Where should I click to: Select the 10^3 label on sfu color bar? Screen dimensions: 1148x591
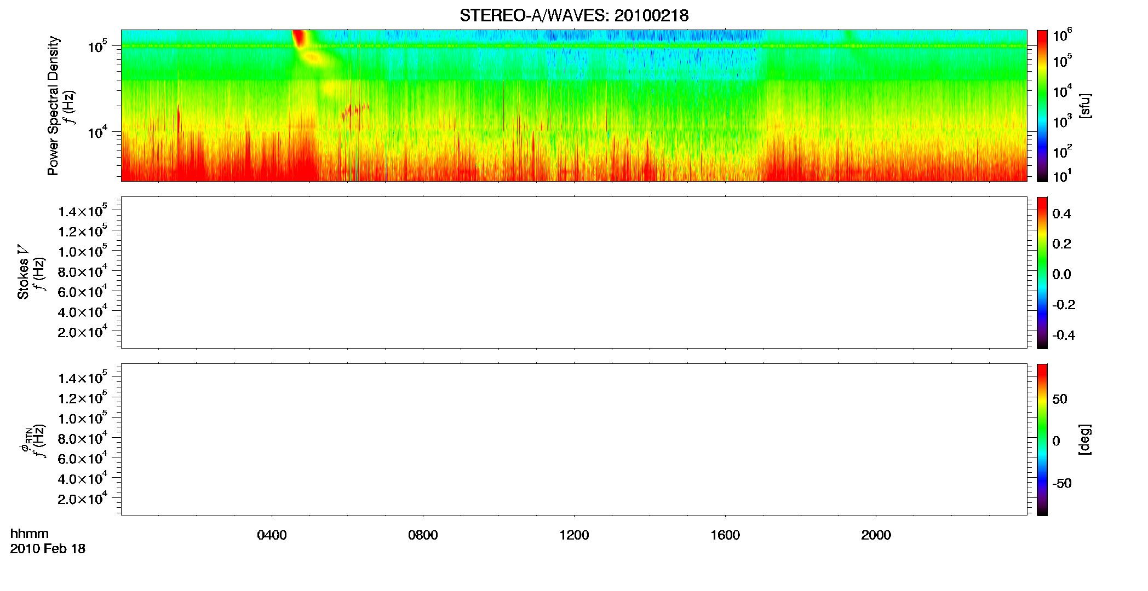(1062, 121)
